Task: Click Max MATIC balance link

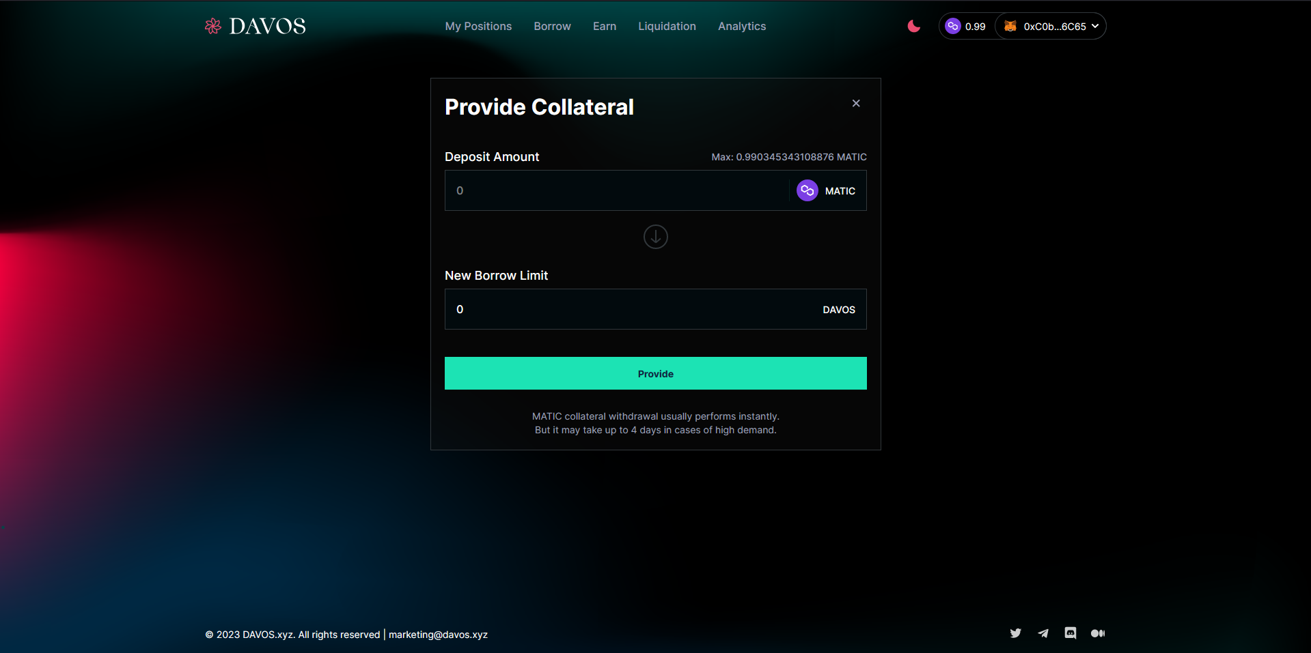Action: click(x=788, y=157)
